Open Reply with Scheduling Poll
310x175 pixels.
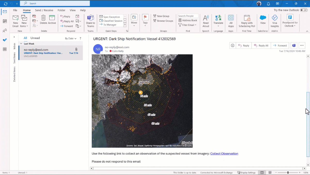click(x=247, y=21)
